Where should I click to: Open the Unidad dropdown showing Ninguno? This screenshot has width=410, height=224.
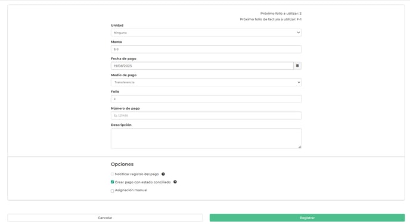pos(206,33)
